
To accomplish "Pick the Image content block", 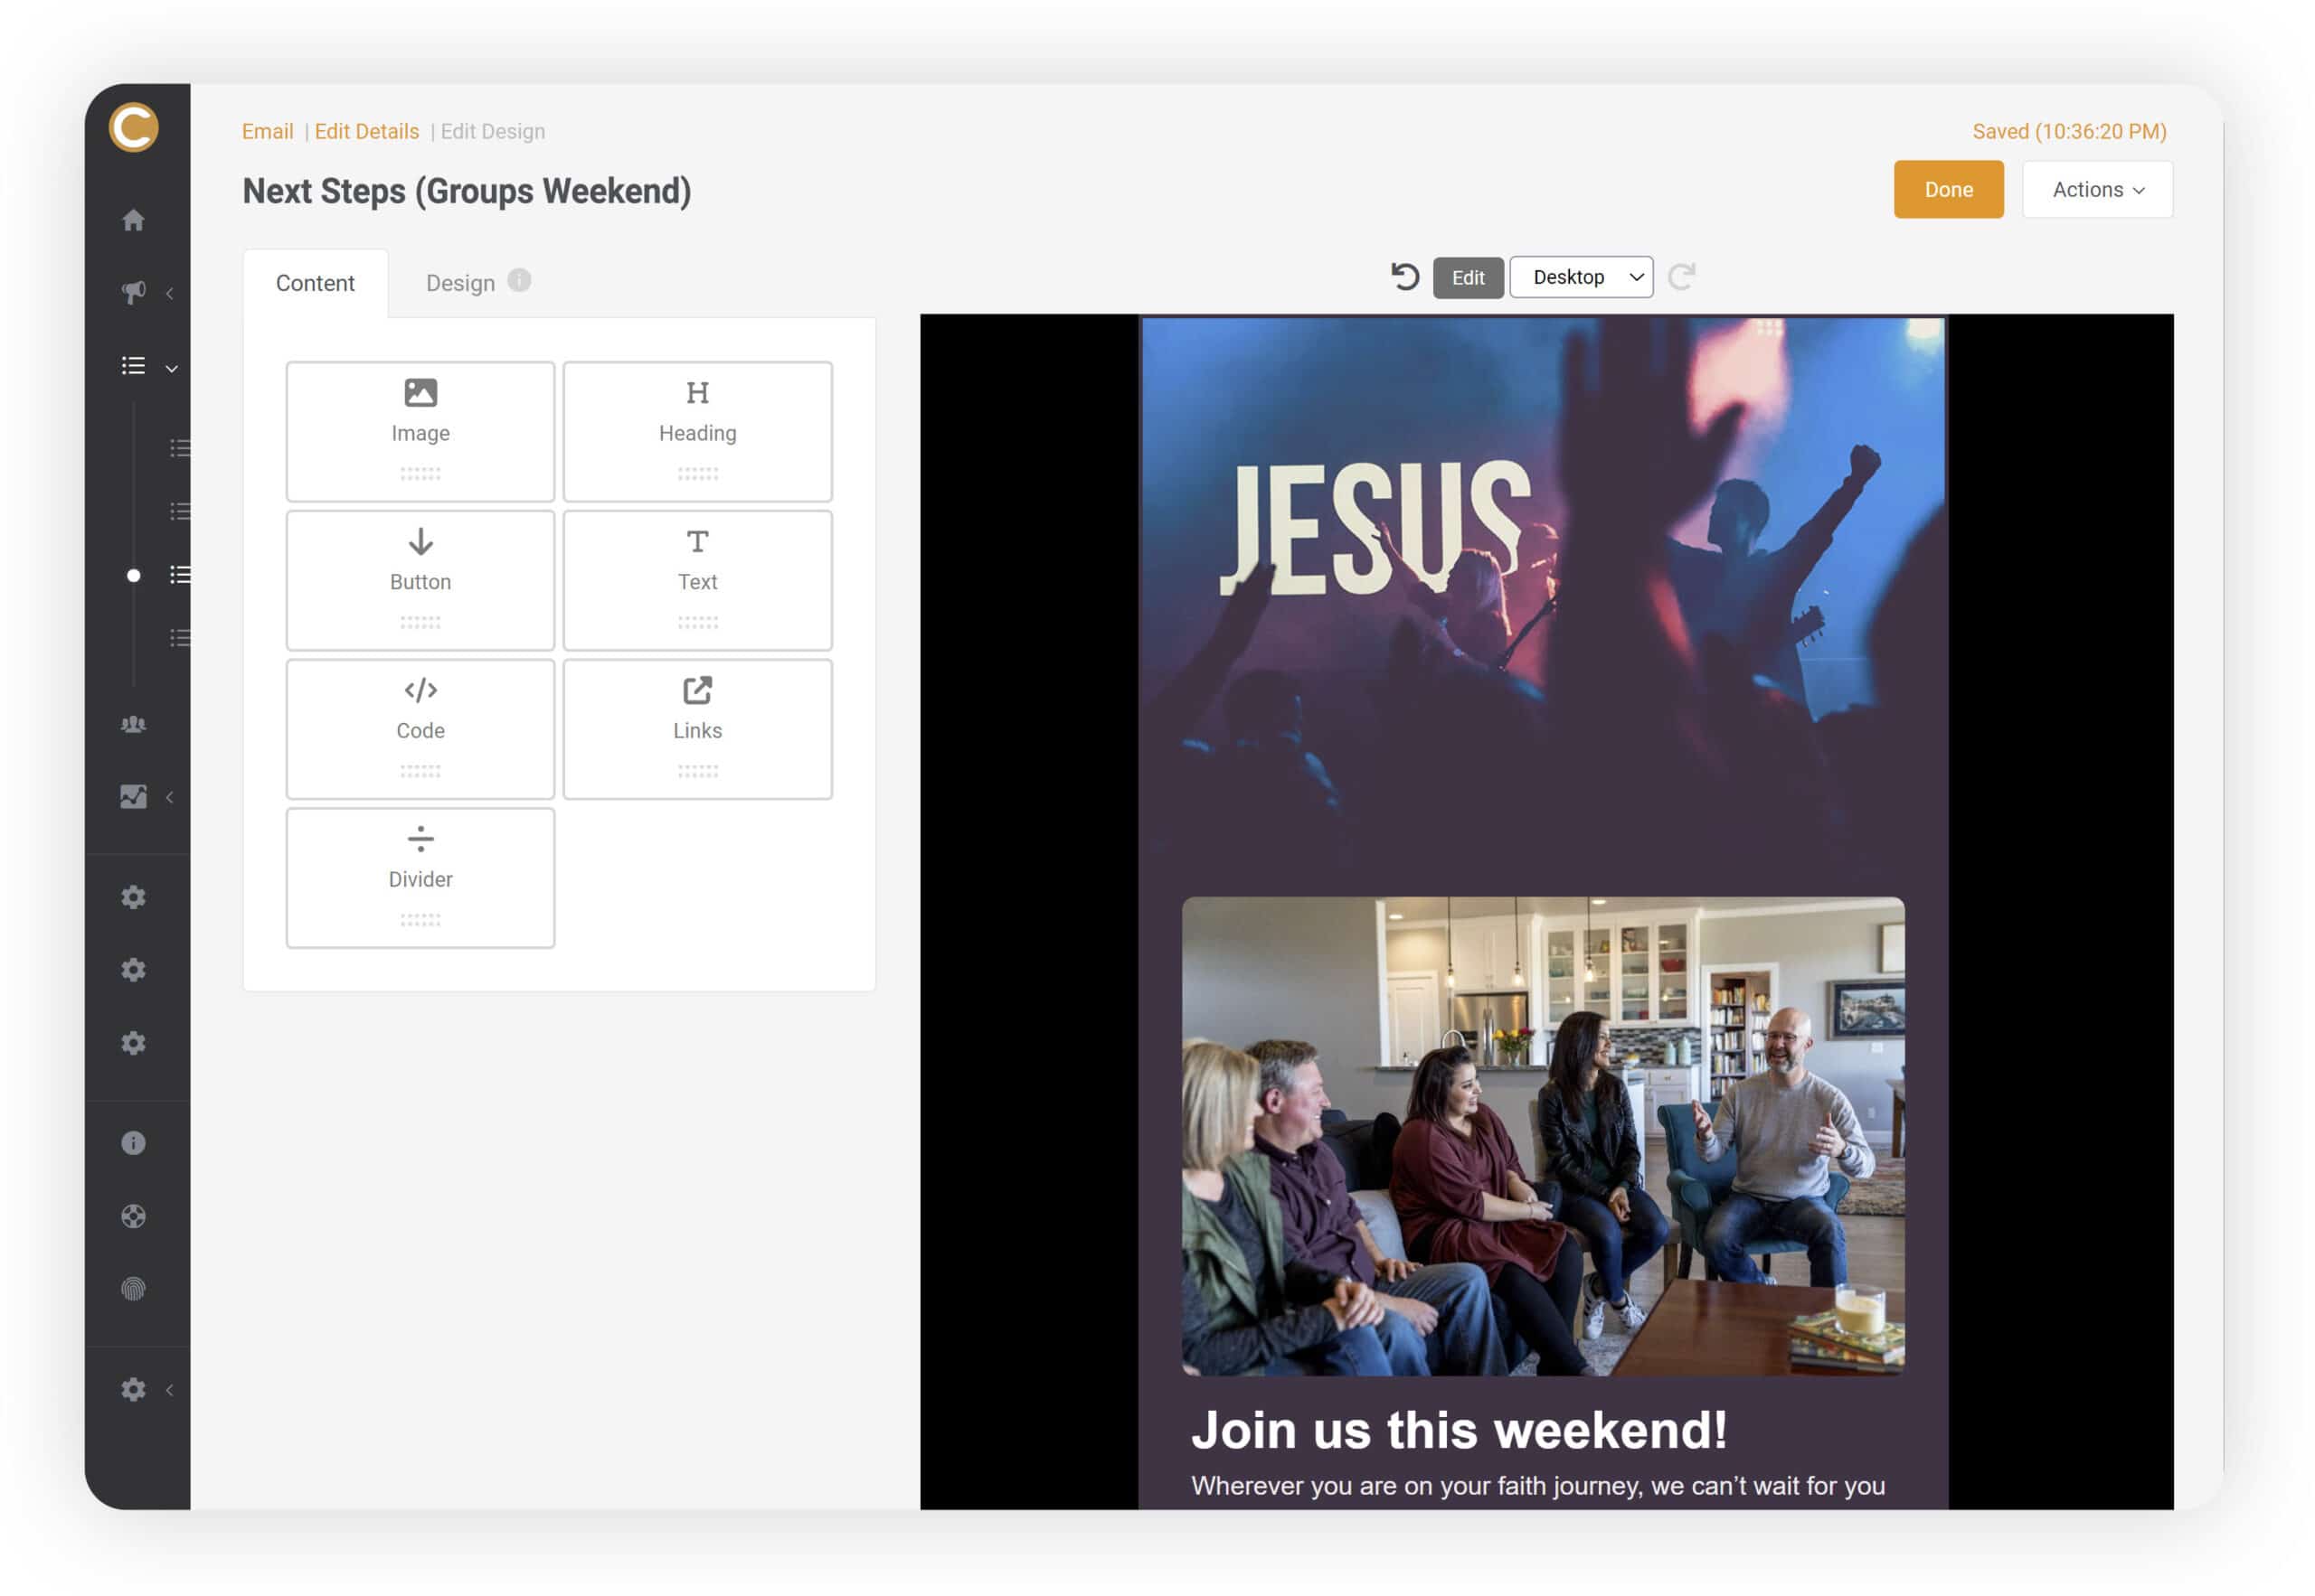I will pos(421,432).
